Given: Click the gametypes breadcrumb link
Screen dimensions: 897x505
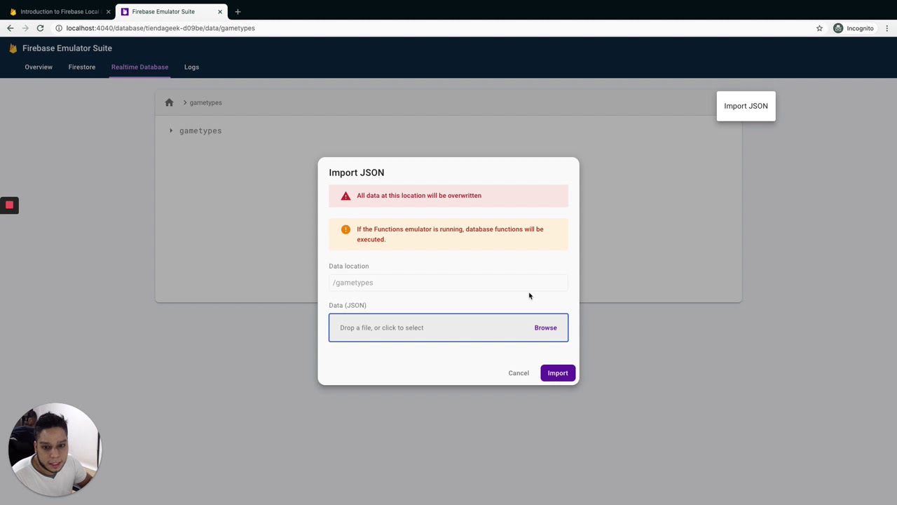Looking at the screenshot, I should pyautogui.click(x=205, y=102).
